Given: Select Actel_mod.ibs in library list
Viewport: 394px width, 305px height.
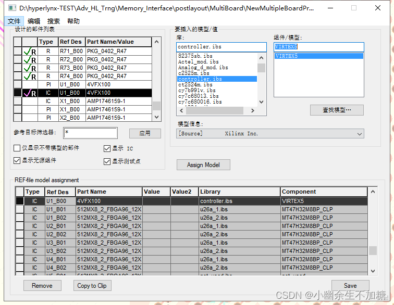Looking at the screenshot, I should (x=199, y=61).
